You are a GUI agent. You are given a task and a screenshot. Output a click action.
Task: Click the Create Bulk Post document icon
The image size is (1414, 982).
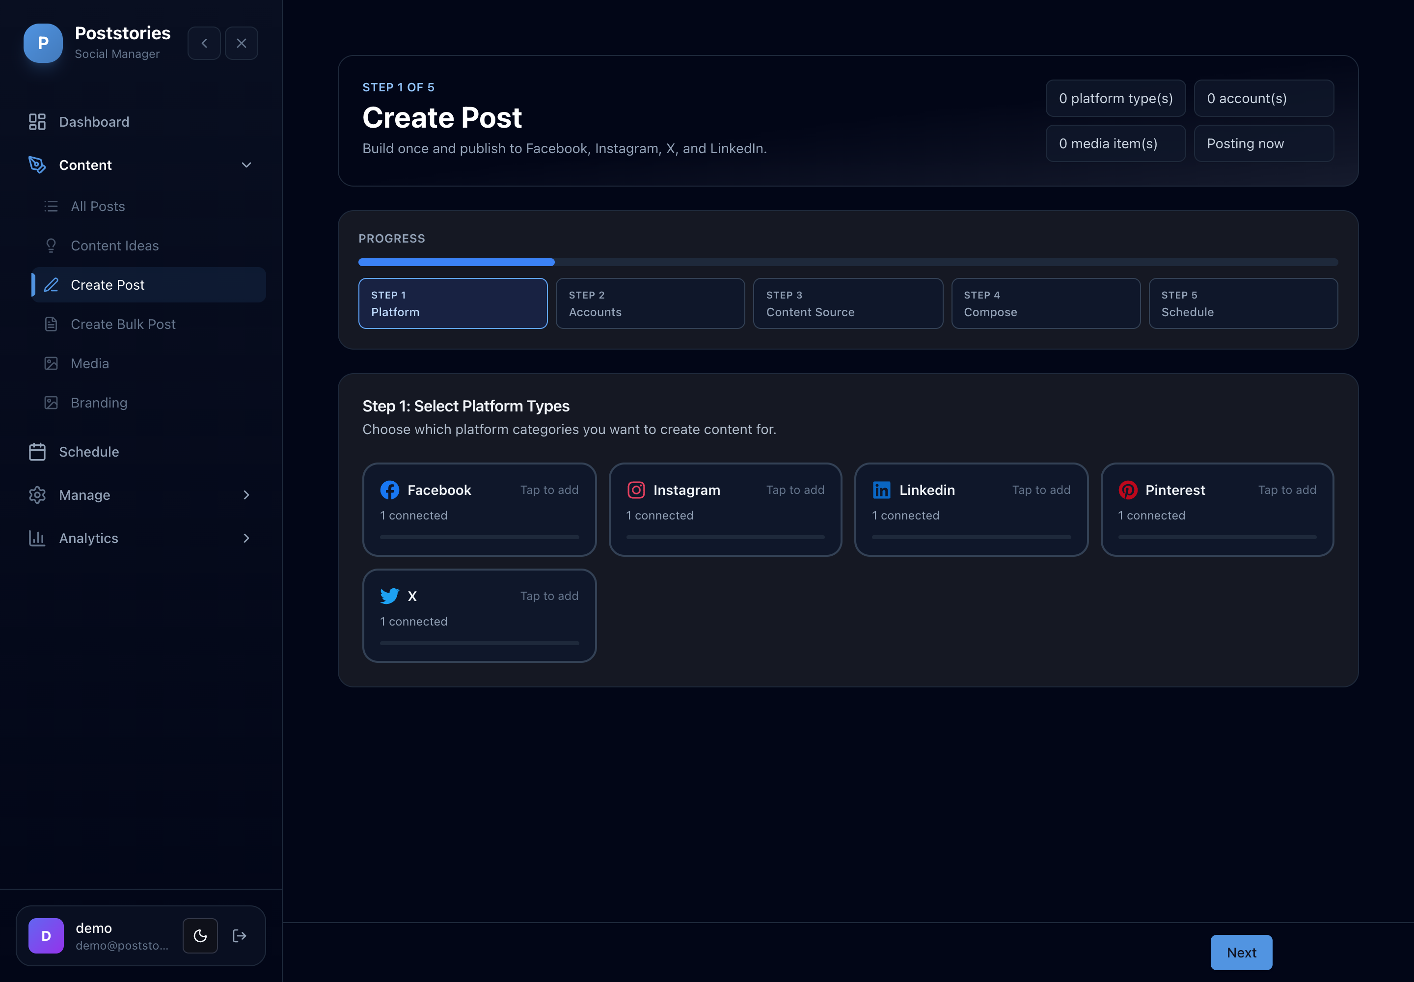[x=51, y=324]
